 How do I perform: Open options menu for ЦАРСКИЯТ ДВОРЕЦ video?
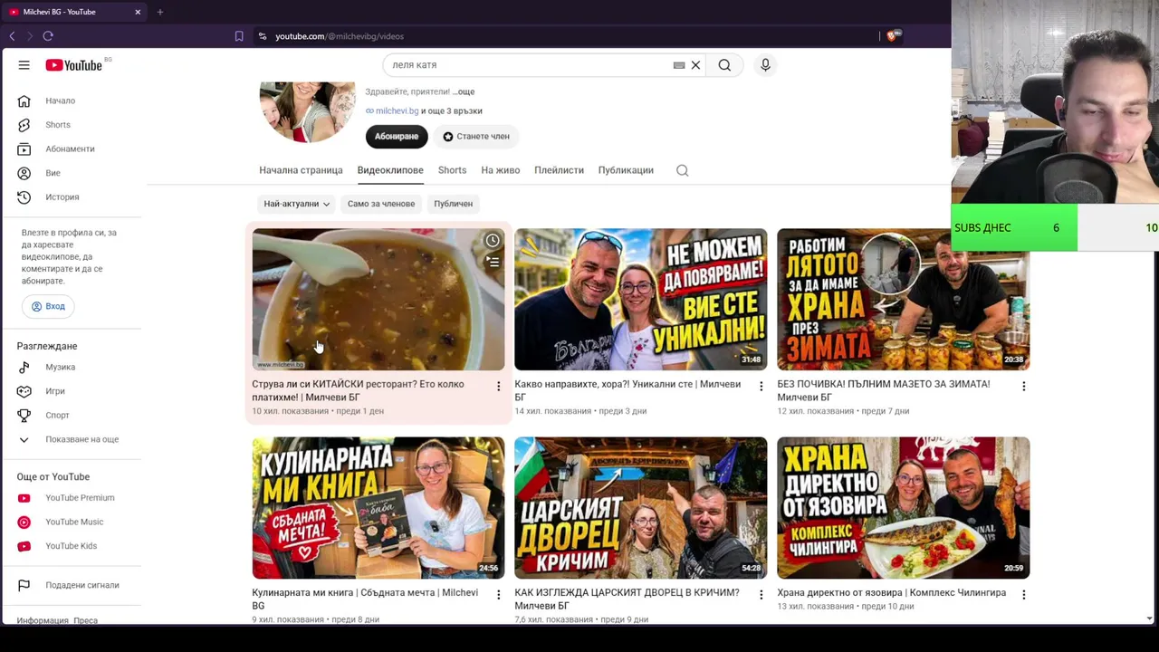[x=761, y=595]
